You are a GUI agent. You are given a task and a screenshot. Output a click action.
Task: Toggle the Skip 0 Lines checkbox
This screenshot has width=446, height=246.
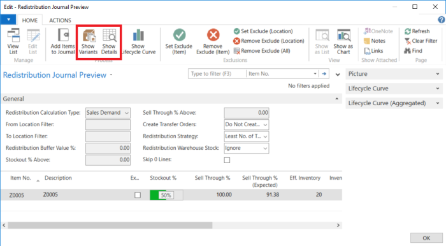pos(227,160)
